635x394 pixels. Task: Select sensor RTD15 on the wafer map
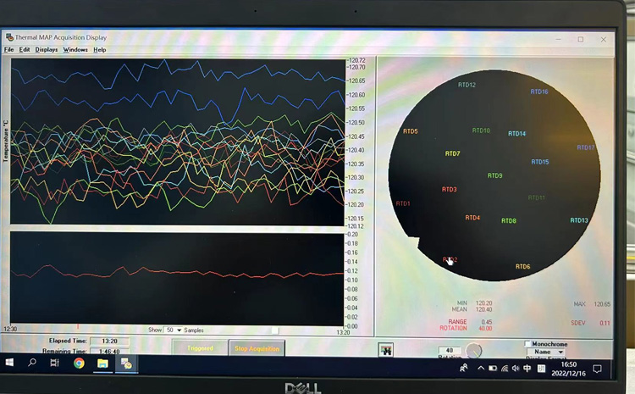[540, 162]
